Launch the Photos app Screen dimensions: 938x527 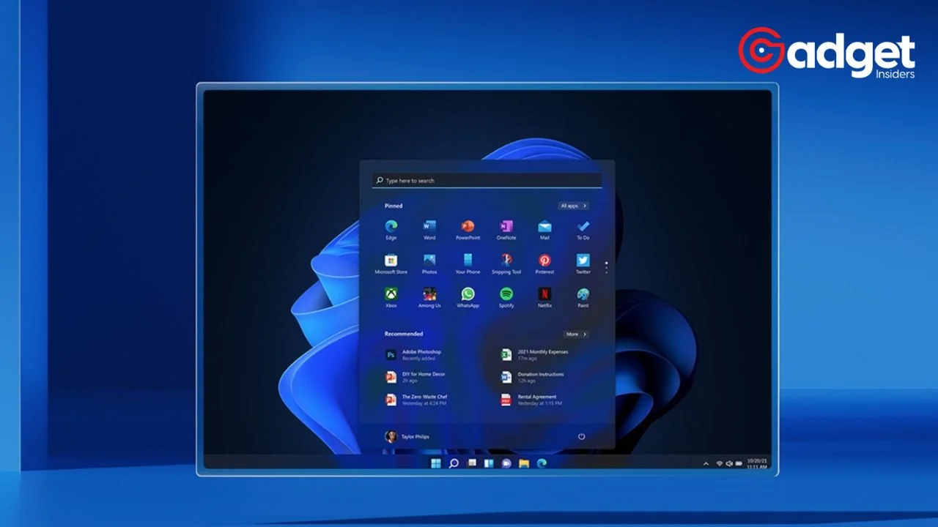[x=429, y=264]
